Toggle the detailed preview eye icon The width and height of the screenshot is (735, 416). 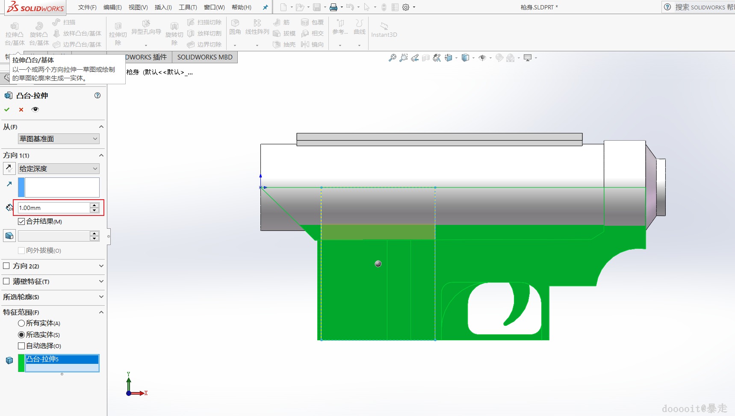[35, 109]
